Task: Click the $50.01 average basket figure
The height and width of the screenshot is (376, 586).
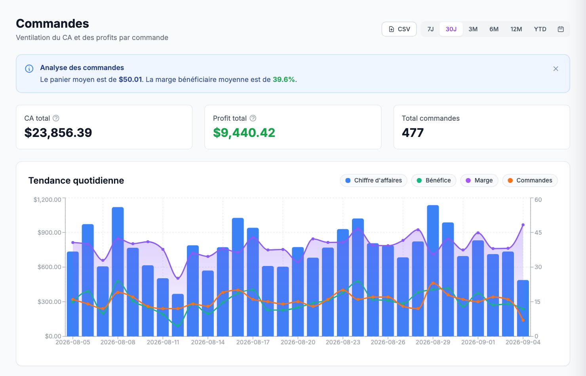Action: (130, 80)
